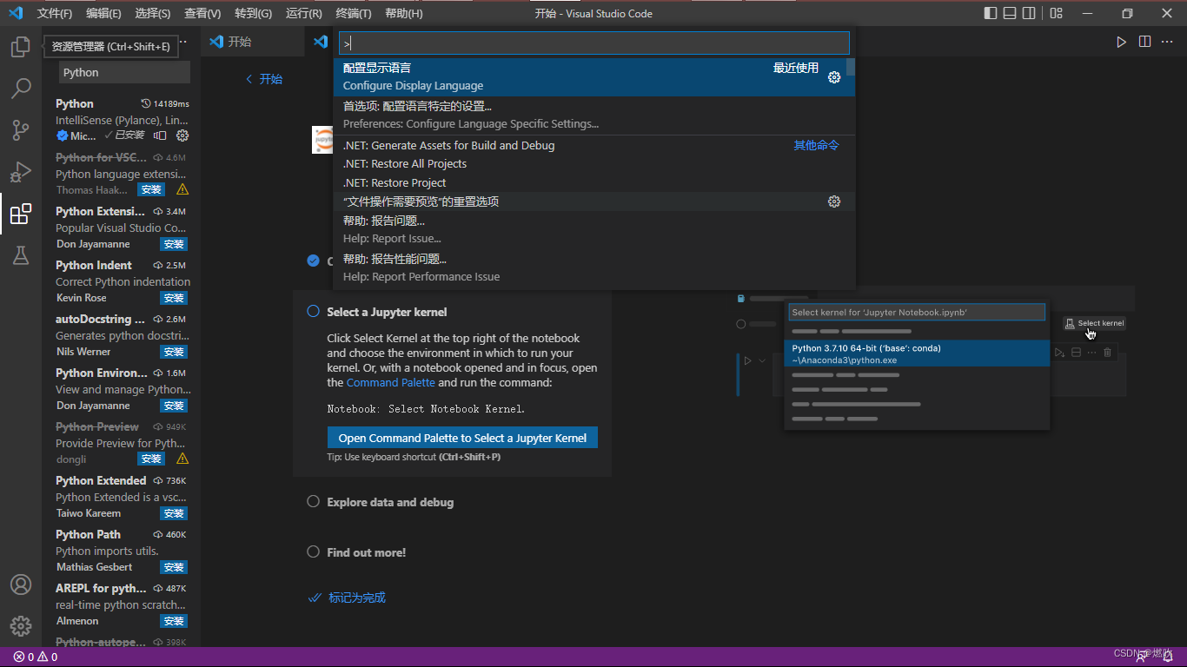Open the 文件(F) menu
The image size is (1187, 667).
coord(55,13)
